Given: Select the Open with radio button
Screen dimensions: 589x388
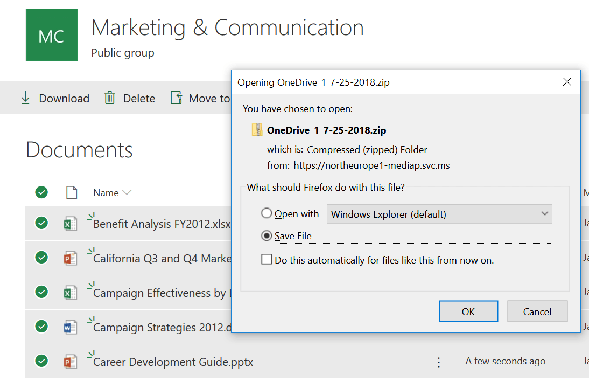Looking at the screenshot, I should [x=267, y=213].
